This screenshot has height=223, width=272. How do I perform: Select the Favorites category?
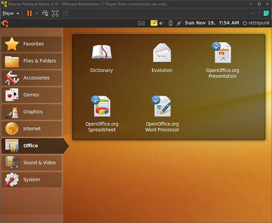(x=32, y=44)
